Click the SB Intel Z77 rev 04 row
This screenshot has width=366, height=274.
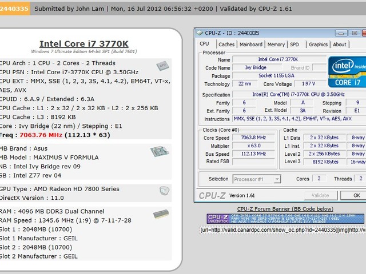[x=30, y=175]
